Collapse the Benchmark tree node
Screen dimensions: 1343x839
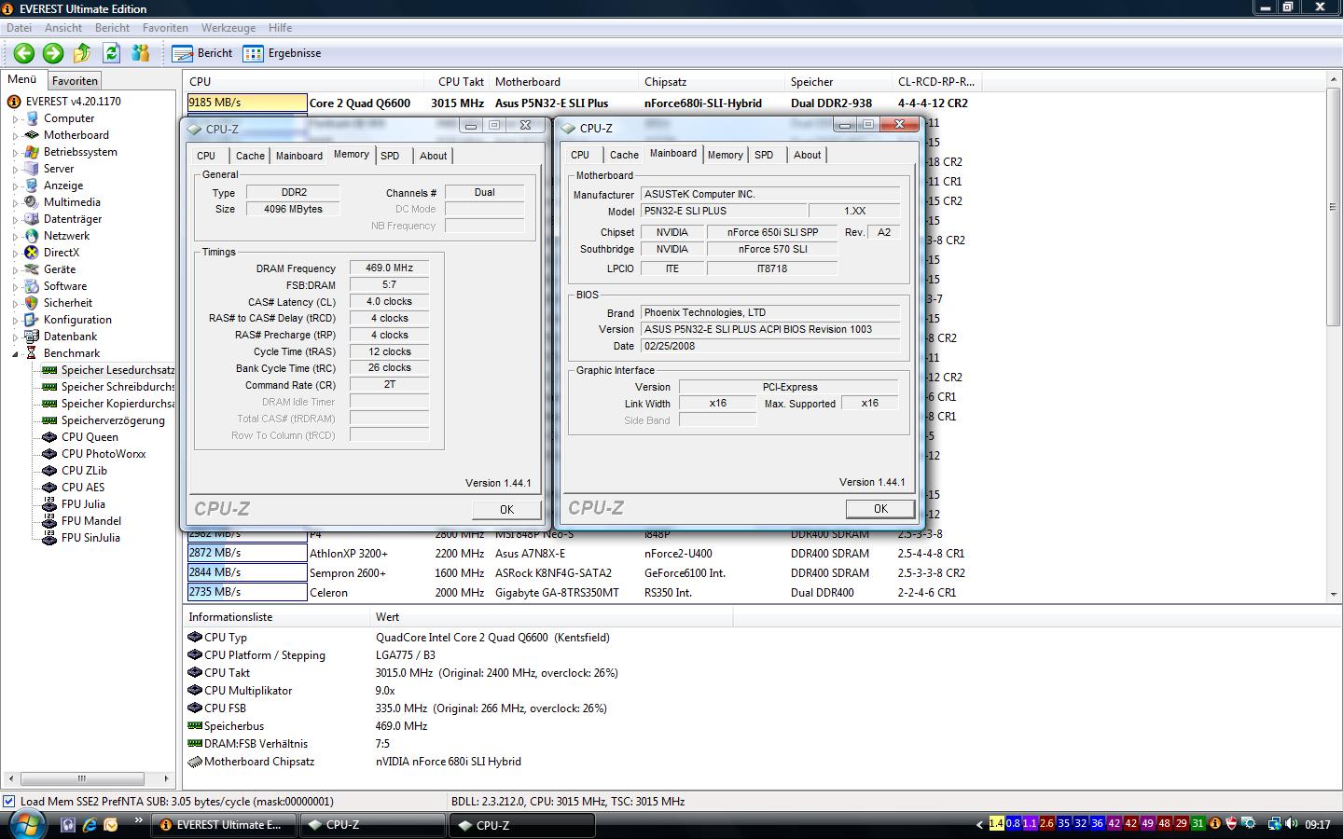coord(16,354)
